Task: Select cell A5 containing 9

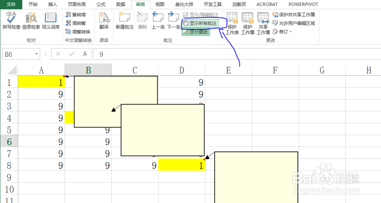Action: 41,129
